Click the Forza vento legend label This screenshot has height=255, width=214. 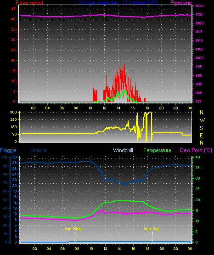click(29, 3)
